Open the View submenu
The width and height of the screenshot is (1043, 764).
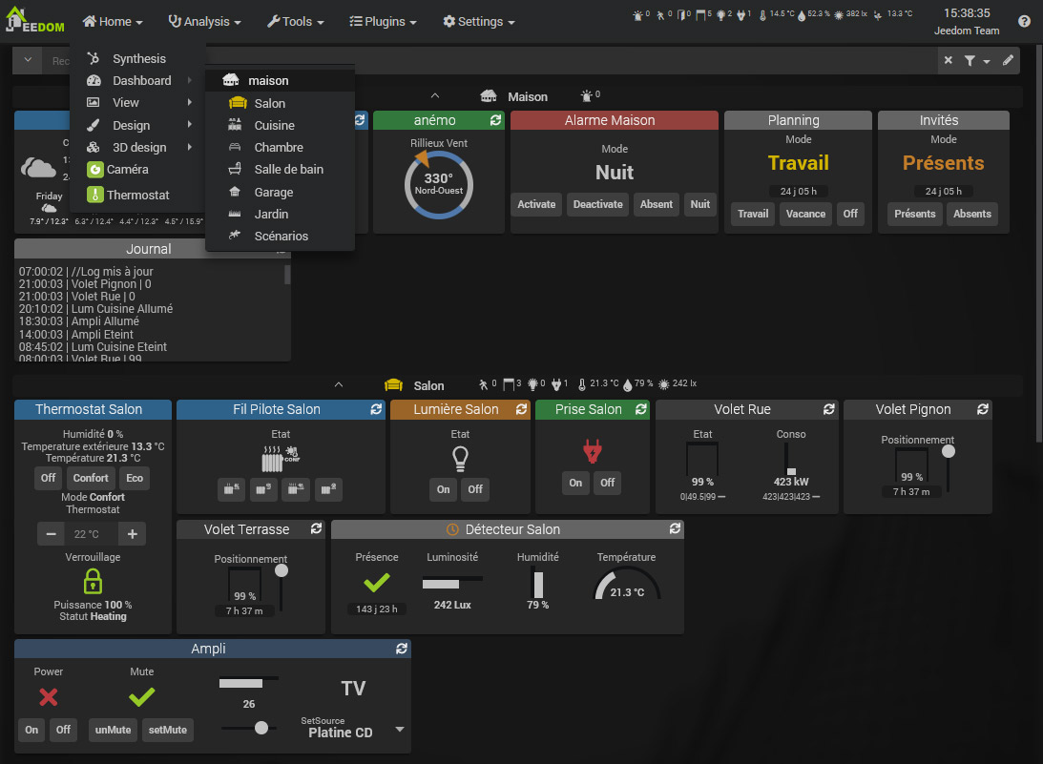point(138,102)
